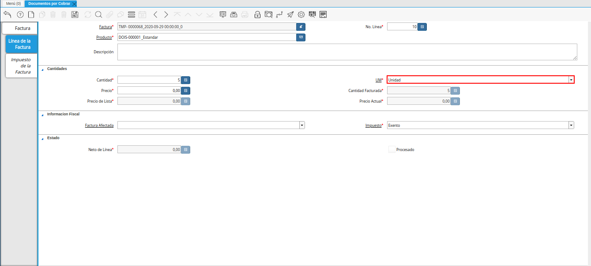Image resolution: width=591 pixels, height=266 pixels.
Task: Open calculator beside Cantidad Facturada field
Action: [x=455, y=90]
